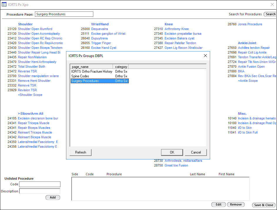
Task: Select Dupuytrens procedure
Action: 99,38
